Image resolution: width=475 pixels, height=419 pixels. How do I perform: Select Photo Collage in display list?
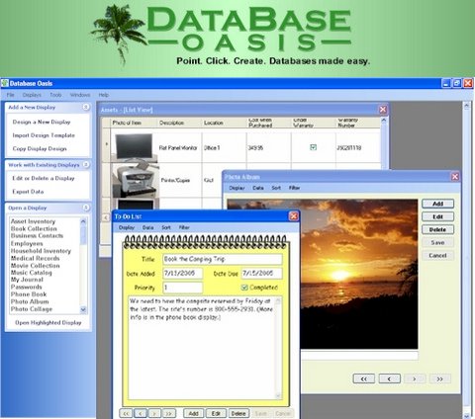coord(32,309)
